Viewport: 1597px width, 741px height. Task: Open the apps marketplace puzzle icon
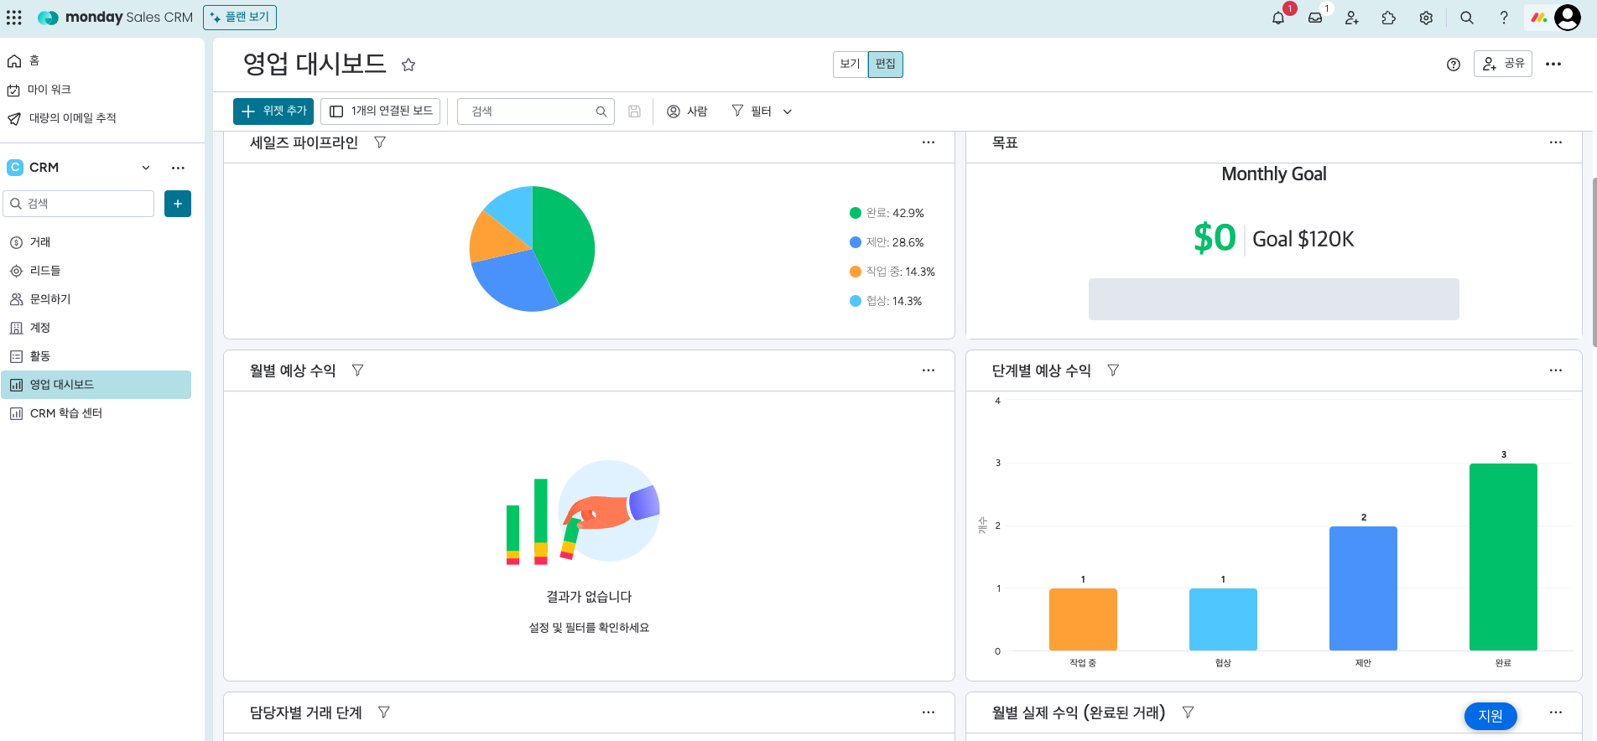1389,18
